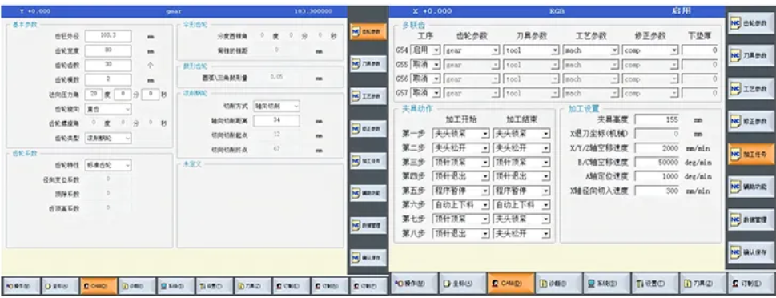Open 第五步 加工开始 dropdown 程序暂停
776x298 pixels.
coord(460,191)
